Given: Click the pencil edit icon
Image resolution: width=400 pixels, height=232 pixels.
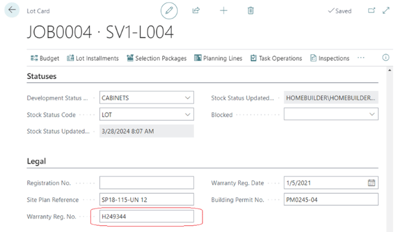Looking at the screenshot, I should [169, 11].
